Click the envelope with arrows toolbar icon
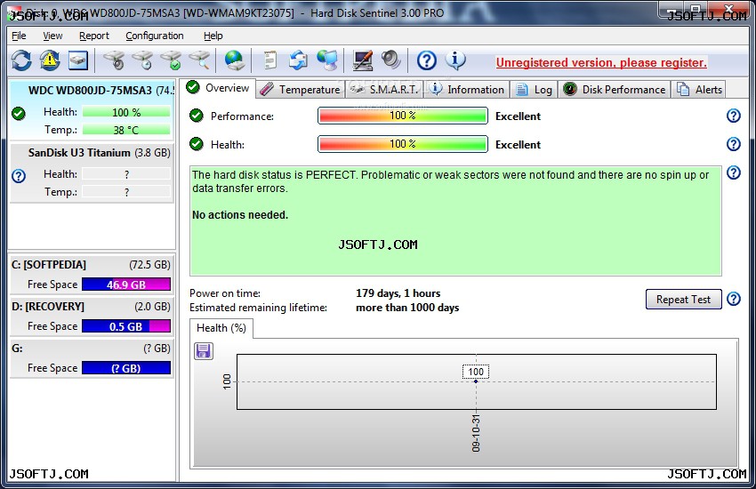This screenshot has height=489, width=756. coord(299,60)
